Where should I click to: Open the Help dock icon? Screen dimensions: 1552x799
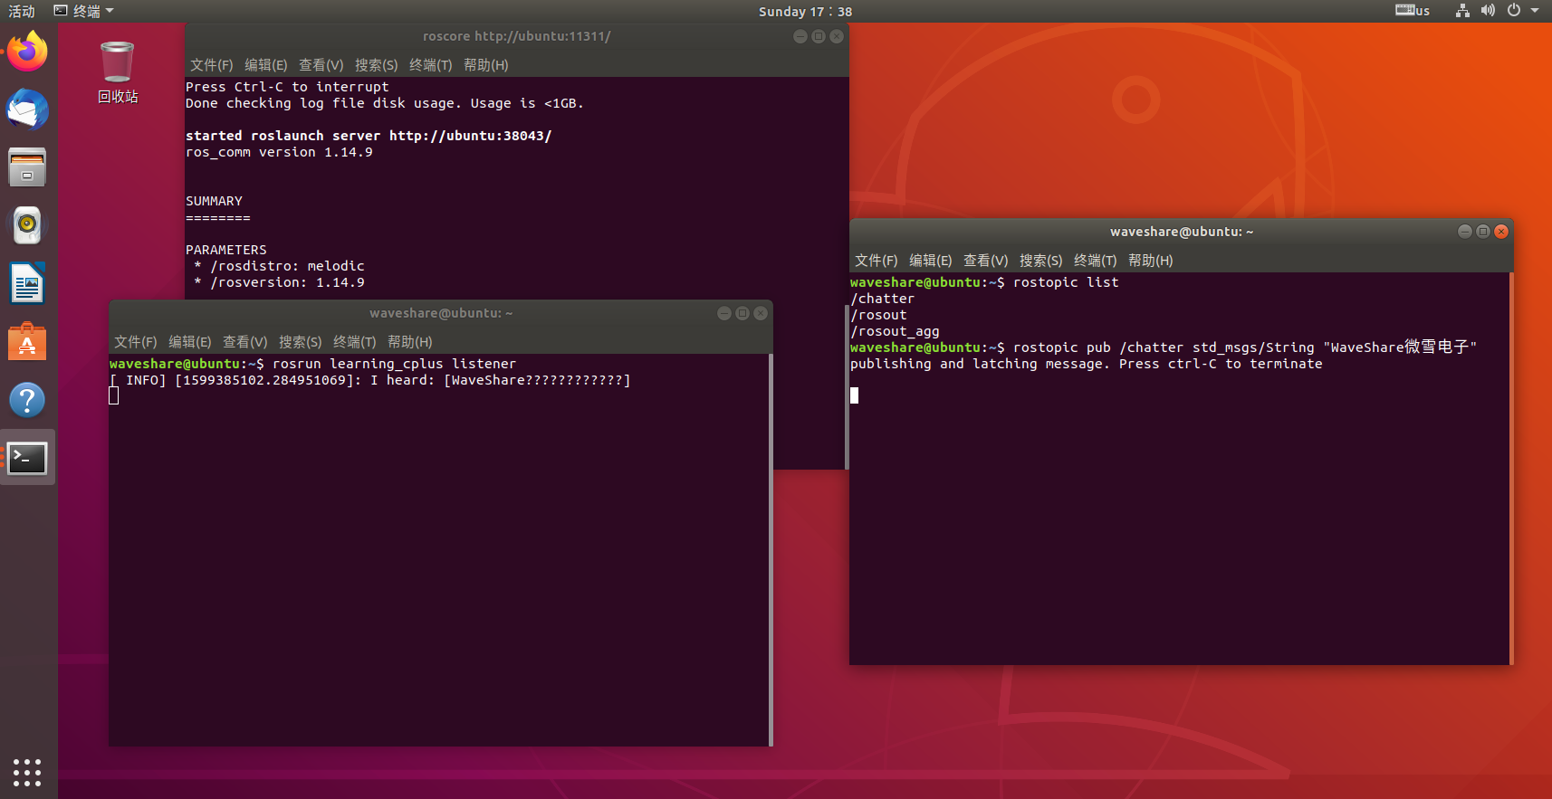[27, 400]
